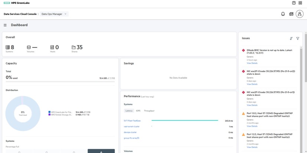
Task: Click the Volumes disk icon
Action: click(x=29, y=47)
